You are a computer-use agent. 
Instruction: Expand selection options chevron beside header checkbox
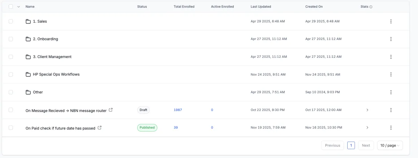coord(18,7)
